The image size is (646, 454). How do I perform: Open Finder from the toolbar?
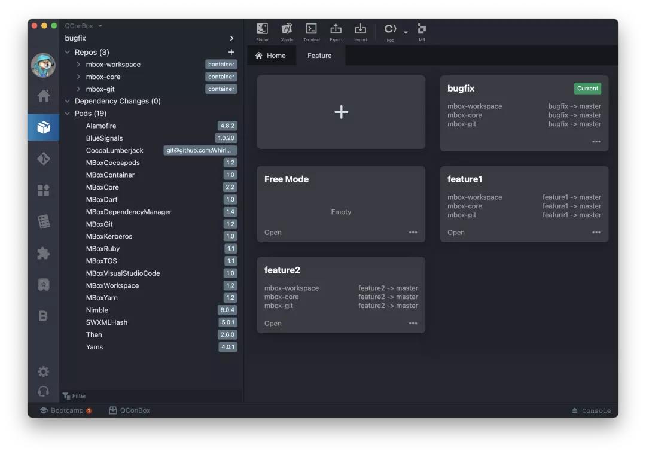262,31
